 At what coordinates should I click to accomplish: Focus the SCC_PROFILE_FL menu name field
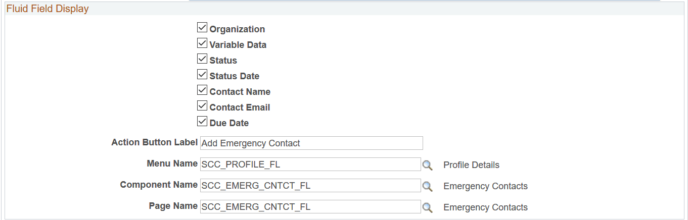click(310, 164)
